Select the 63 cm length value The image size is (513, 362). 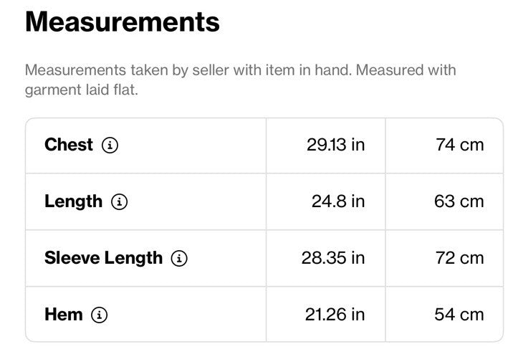click(x=459, y=201)
